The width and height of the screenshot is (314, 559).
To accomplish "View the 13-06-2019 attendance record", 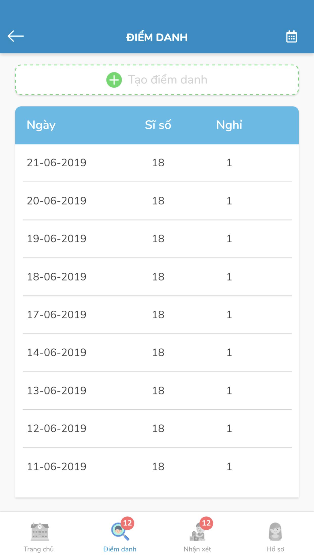I will 157,391.
